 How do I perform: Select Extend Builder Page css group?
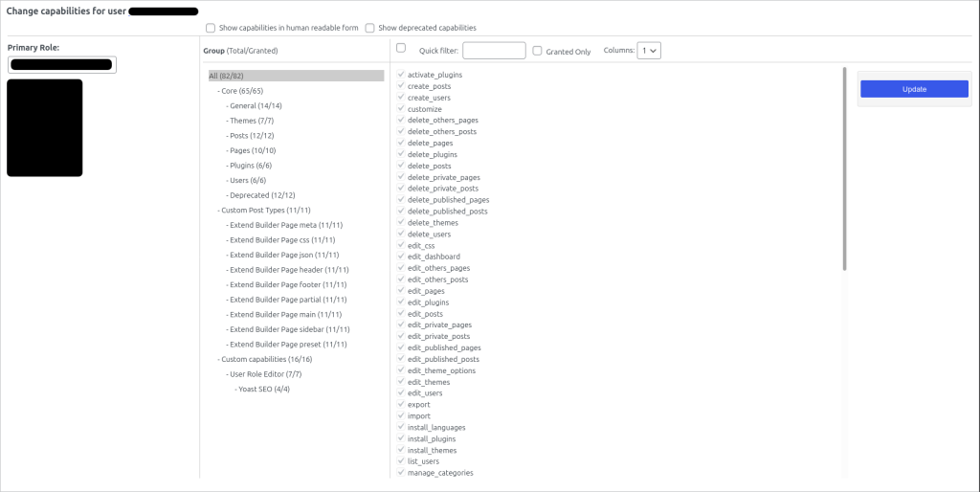coord(281,240)
